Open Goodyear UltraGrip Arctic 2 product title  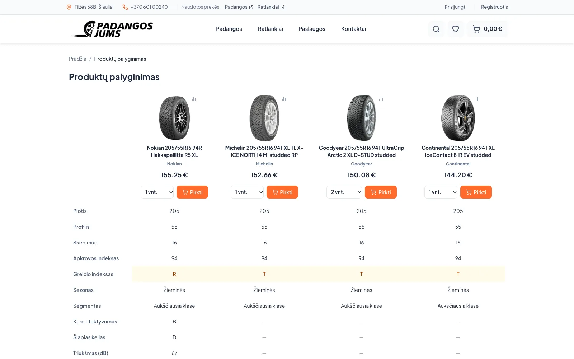coord(362,151)
